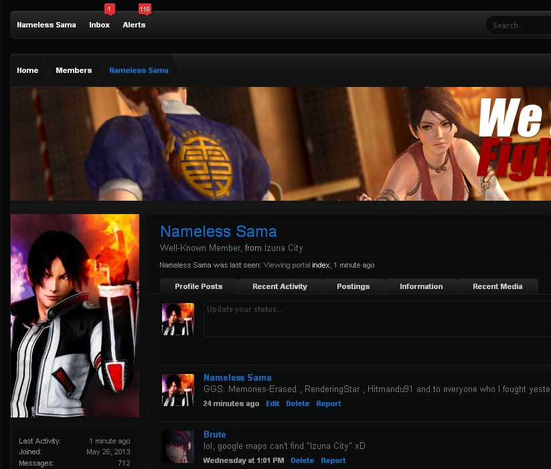Edit the GGS status post

coord(272,403)
